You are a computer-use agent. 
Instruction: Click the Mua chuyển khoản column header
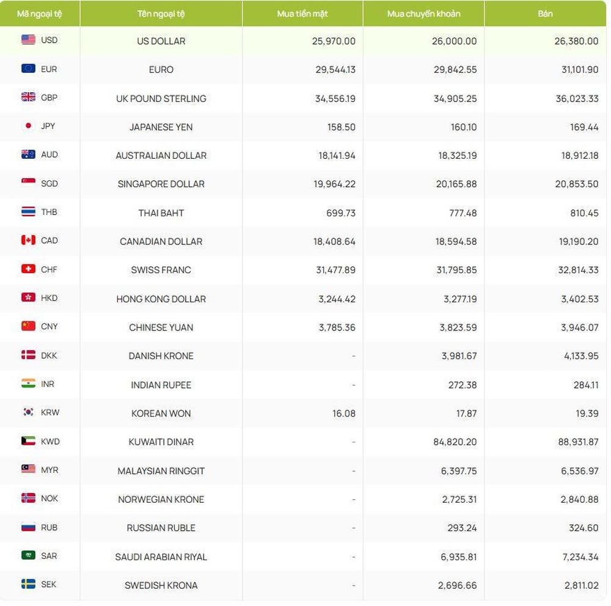[423, 13]
